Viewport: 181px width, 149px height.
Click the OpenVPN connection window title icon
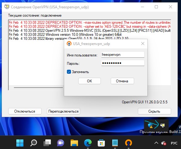point(7,7)
